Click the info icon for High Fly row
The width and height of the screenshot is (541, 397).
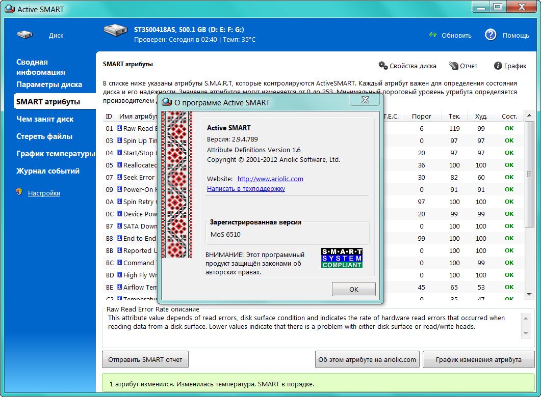pos(119,275)
